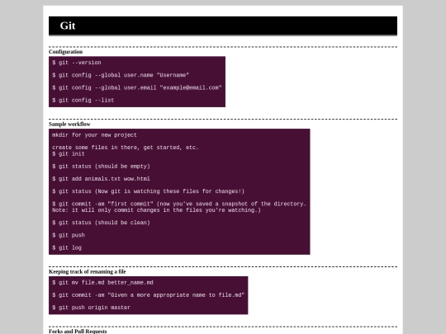Click git commit -am "first commit" line

pyautogui.click(x=179, y=204)
